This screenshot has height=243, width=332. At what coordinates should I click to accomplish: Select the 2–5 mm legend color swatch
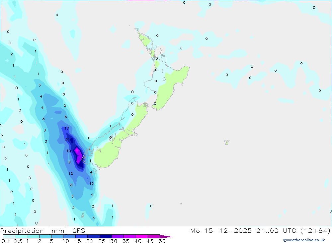click(45, 236)
